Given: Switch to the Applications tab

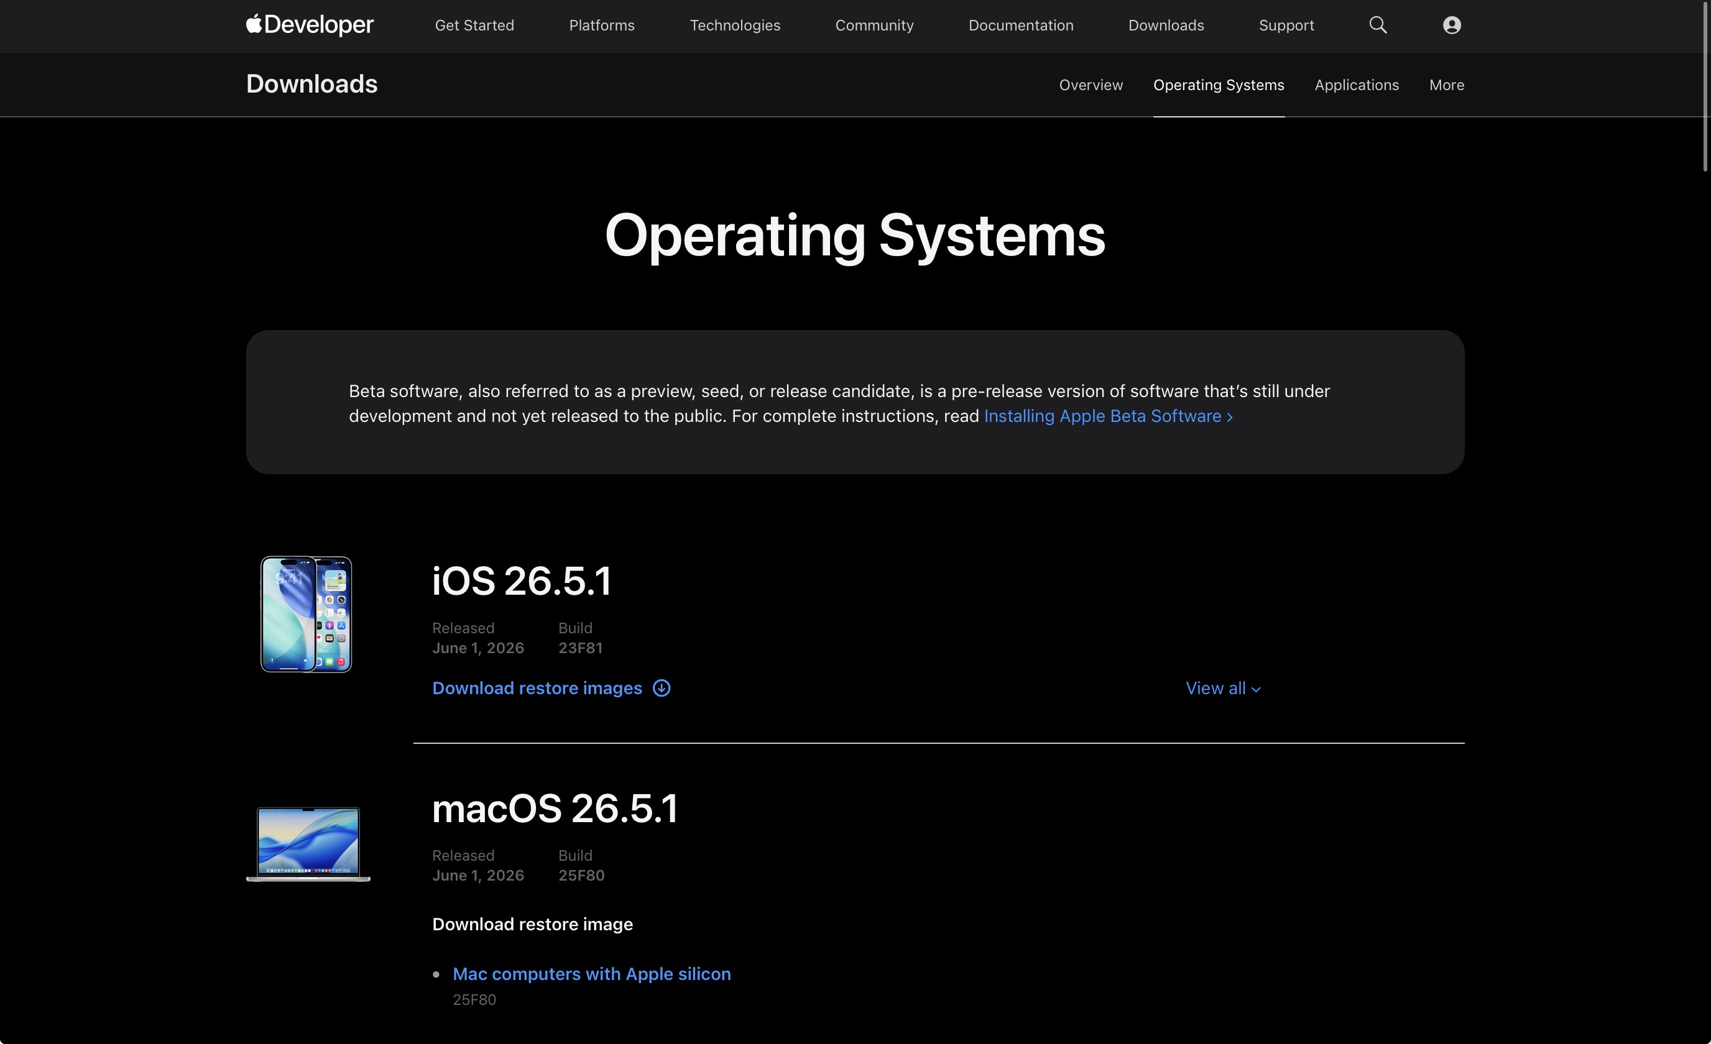Looking at the screenshot, I should (1356, 85).
